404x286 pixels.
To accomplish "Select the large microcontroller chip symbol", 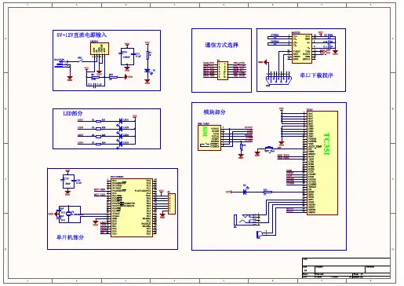I will click(132, 207).
